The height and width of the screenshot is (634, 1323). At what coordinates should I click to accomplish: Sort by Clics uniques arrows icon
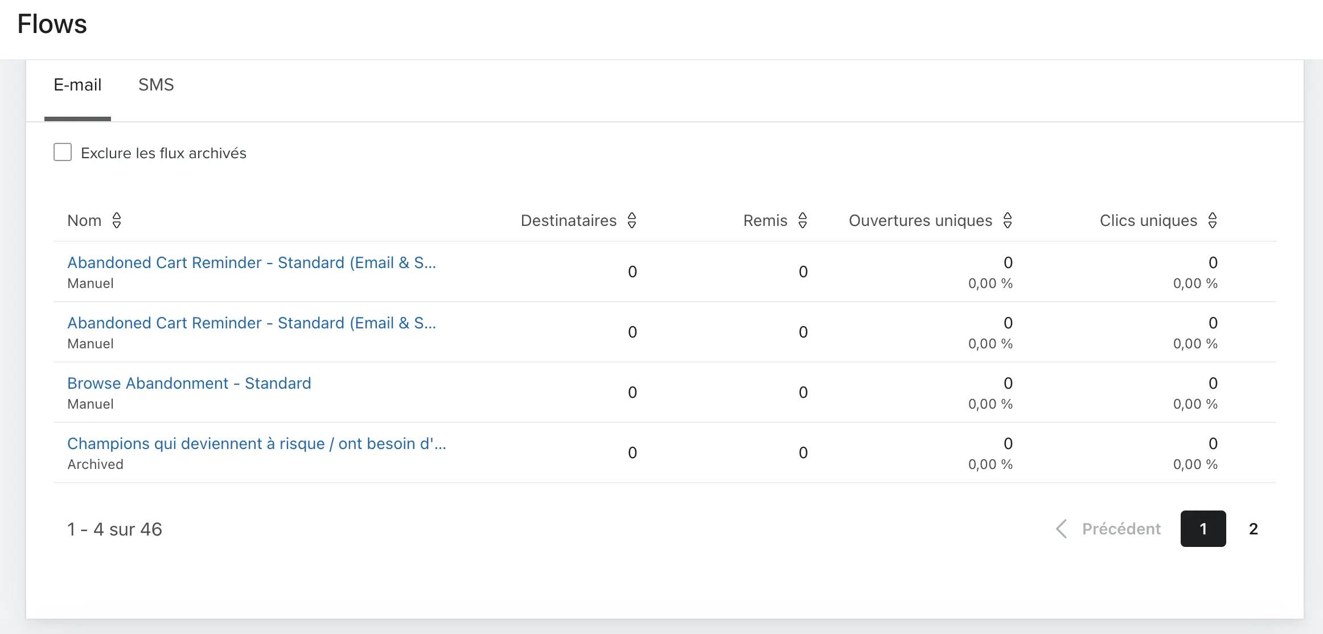pos(1213,220)
